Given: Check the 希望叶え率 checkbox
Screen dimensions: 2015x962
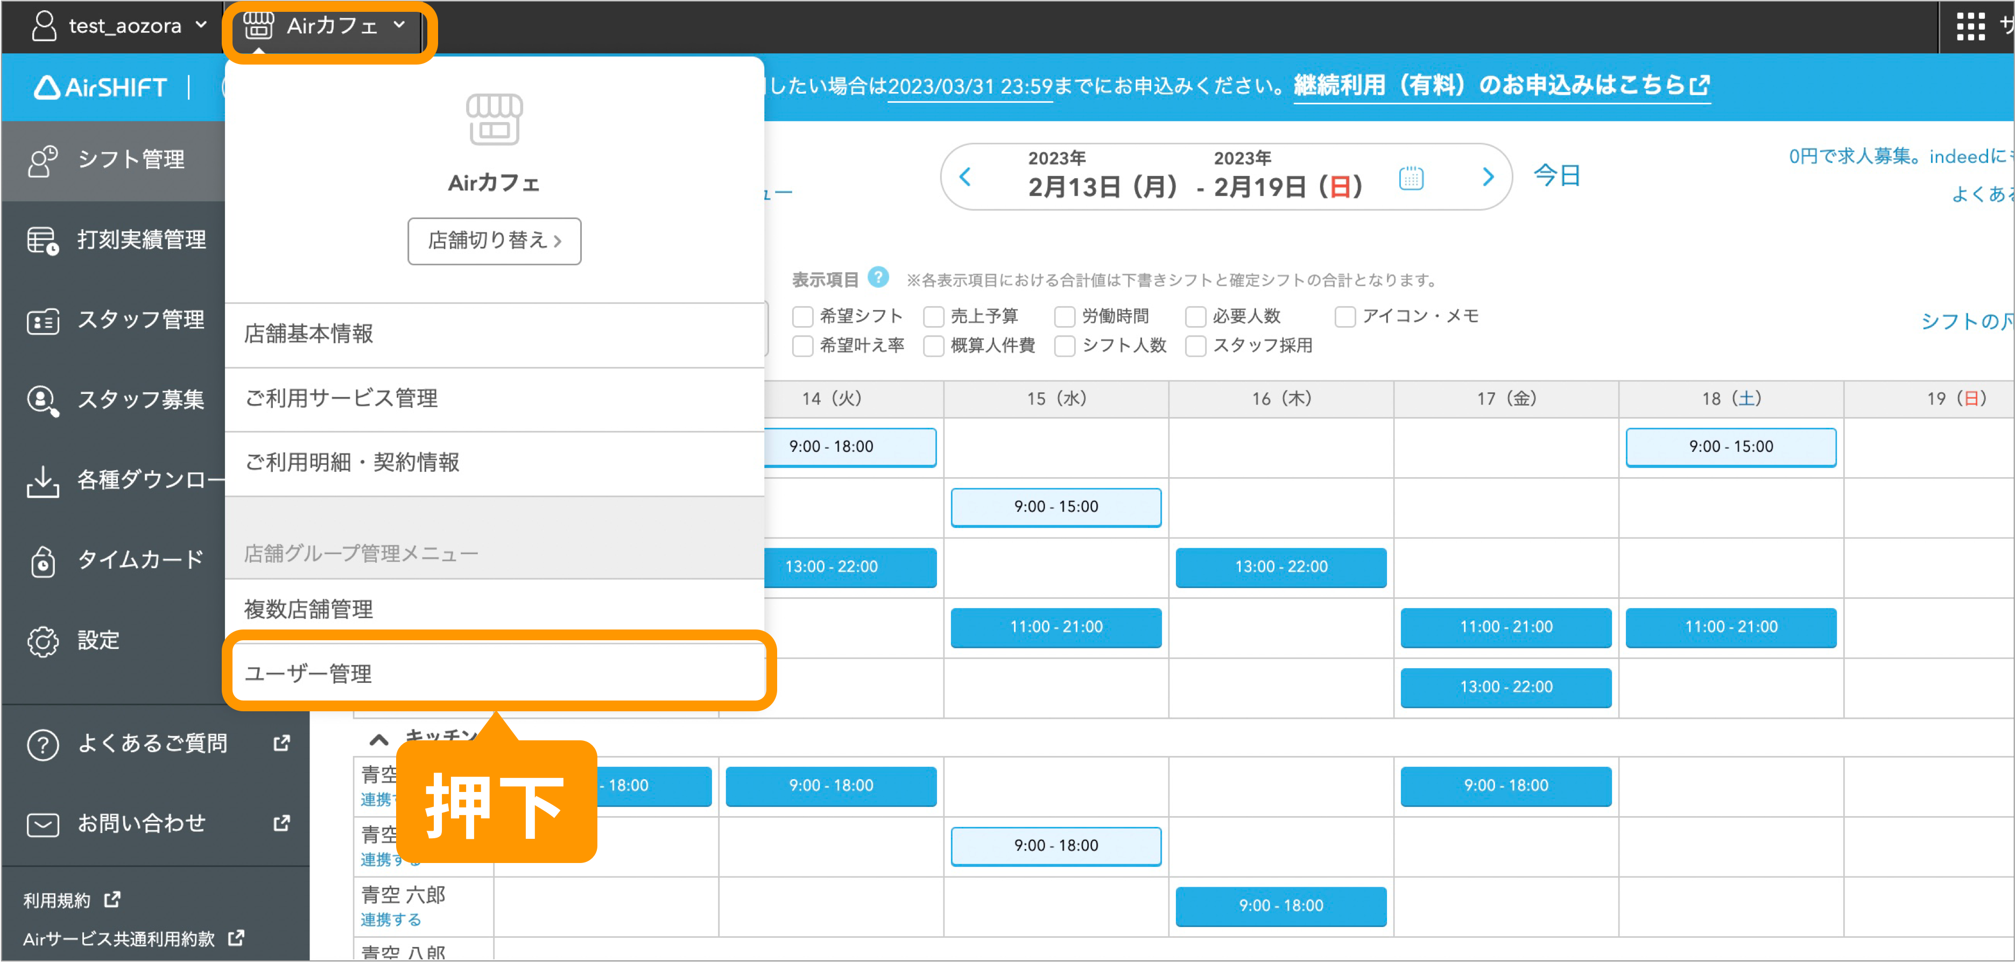Looking at the screenshot, I should (x=802, y=346).
